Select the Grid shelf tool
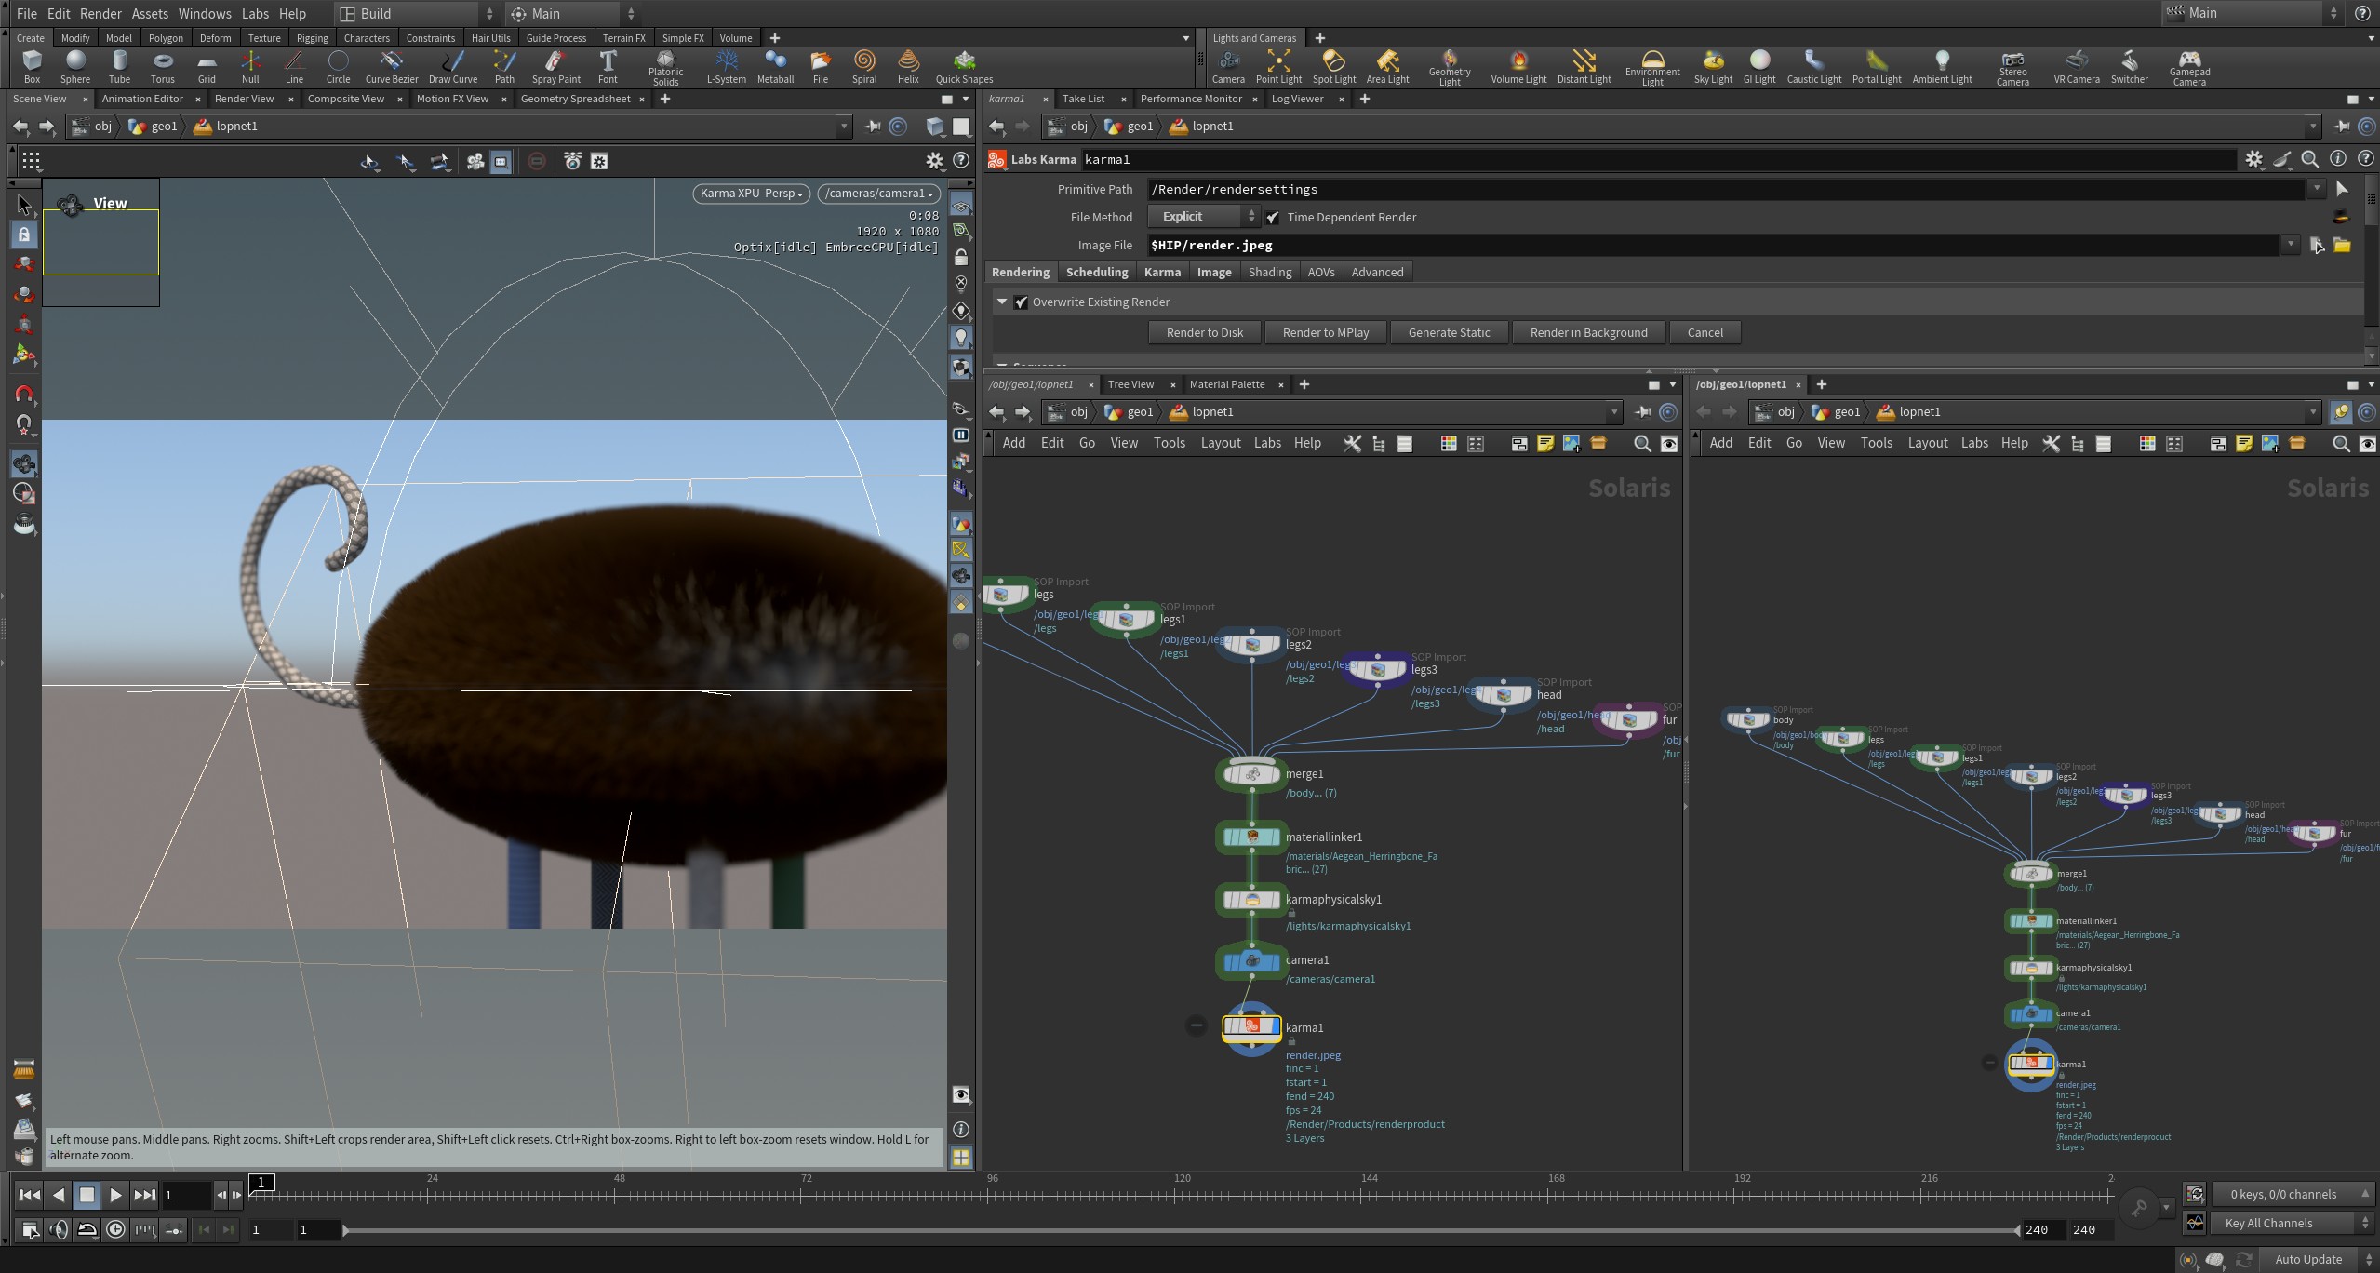The height and width of the screenshot is (1273, 2380). click(207, 66)
